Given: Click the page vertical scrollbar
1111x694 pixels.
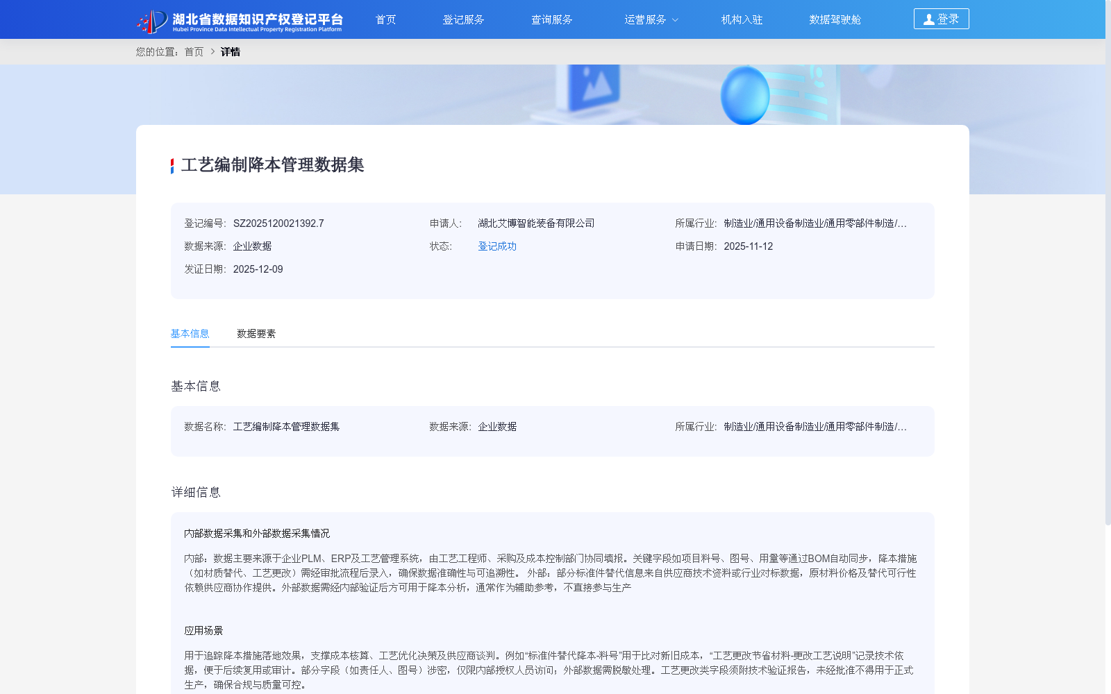Looking at the screenshot, I should pos(1108,262).
